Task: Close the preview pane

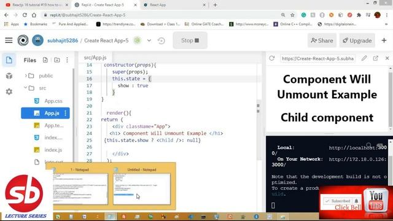Action: click(387, 58)
